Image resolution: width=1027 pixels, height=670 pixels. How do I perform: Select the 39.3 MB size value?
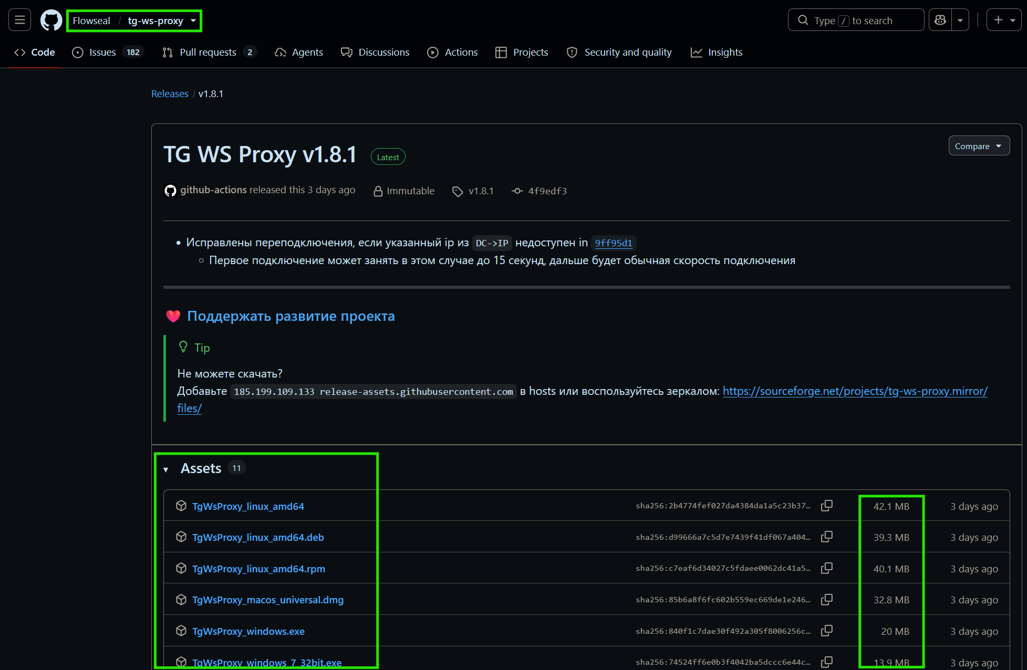click(x=891, y=537)
